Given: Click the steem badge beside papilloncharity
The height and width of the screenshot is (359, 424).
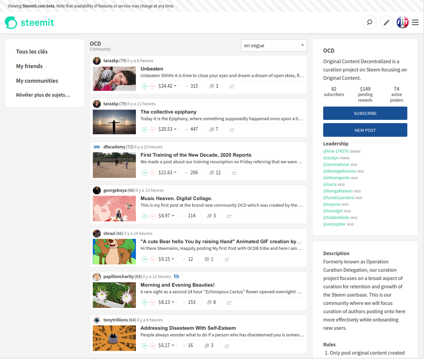Looking at the screenshot, I should [x=177, y=276].
